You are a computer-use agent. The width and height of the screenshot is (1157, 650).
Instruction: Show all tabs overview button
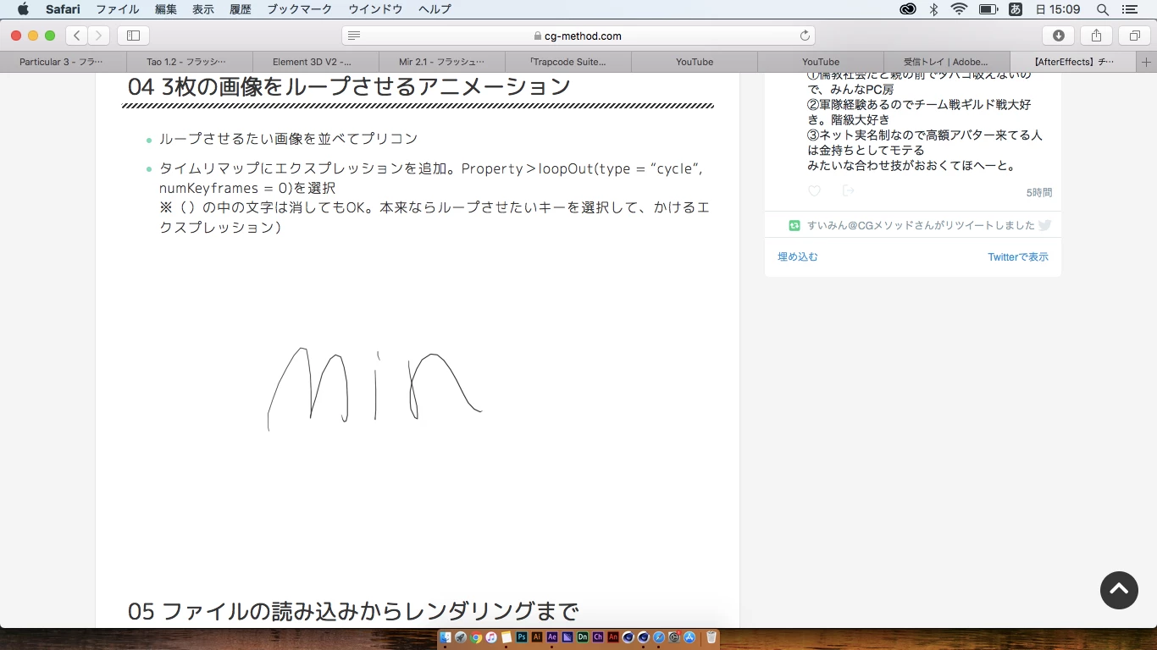pyautogui.click(x=1134, y=36)
